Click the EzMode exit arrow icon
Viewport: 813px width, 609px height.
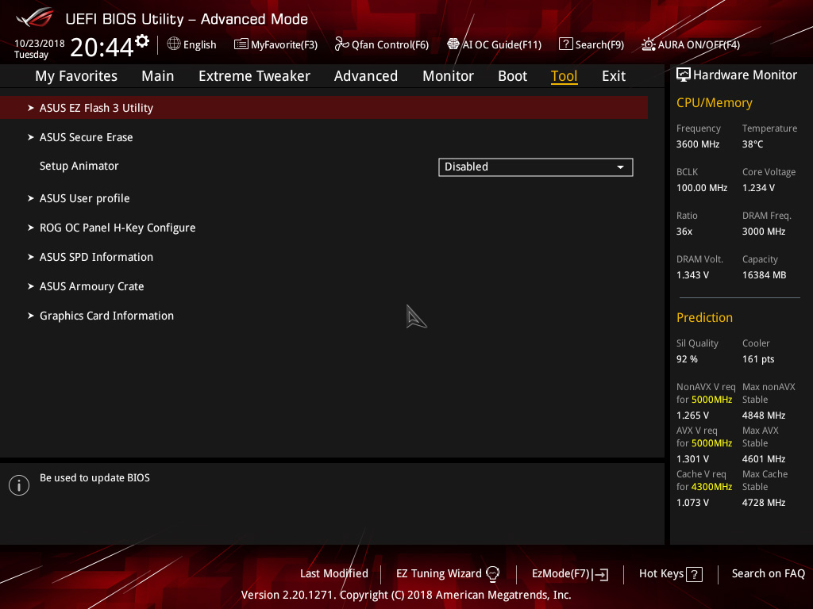[x=600, y=574]
